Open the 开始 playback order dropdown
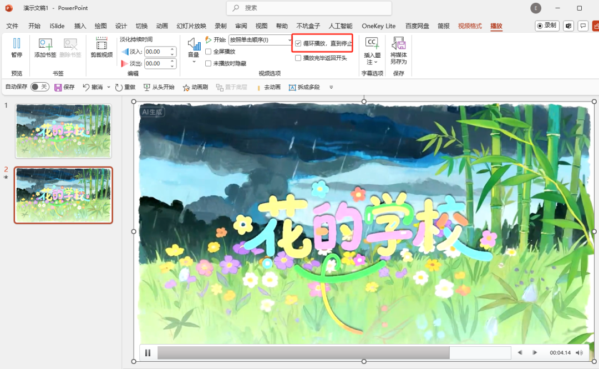The height and width of the screenshot is (369, 599). click(290, 40)
